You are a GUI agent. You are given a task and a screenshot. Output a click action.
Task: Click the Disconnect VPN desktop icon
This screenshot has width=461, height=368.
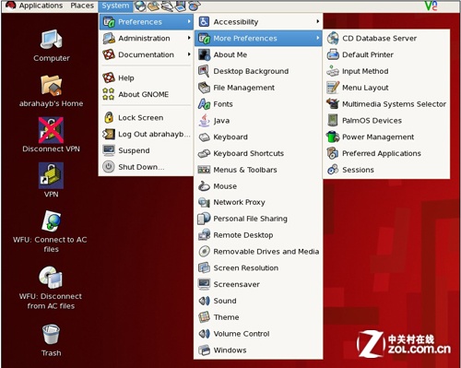tap(51, 130)
